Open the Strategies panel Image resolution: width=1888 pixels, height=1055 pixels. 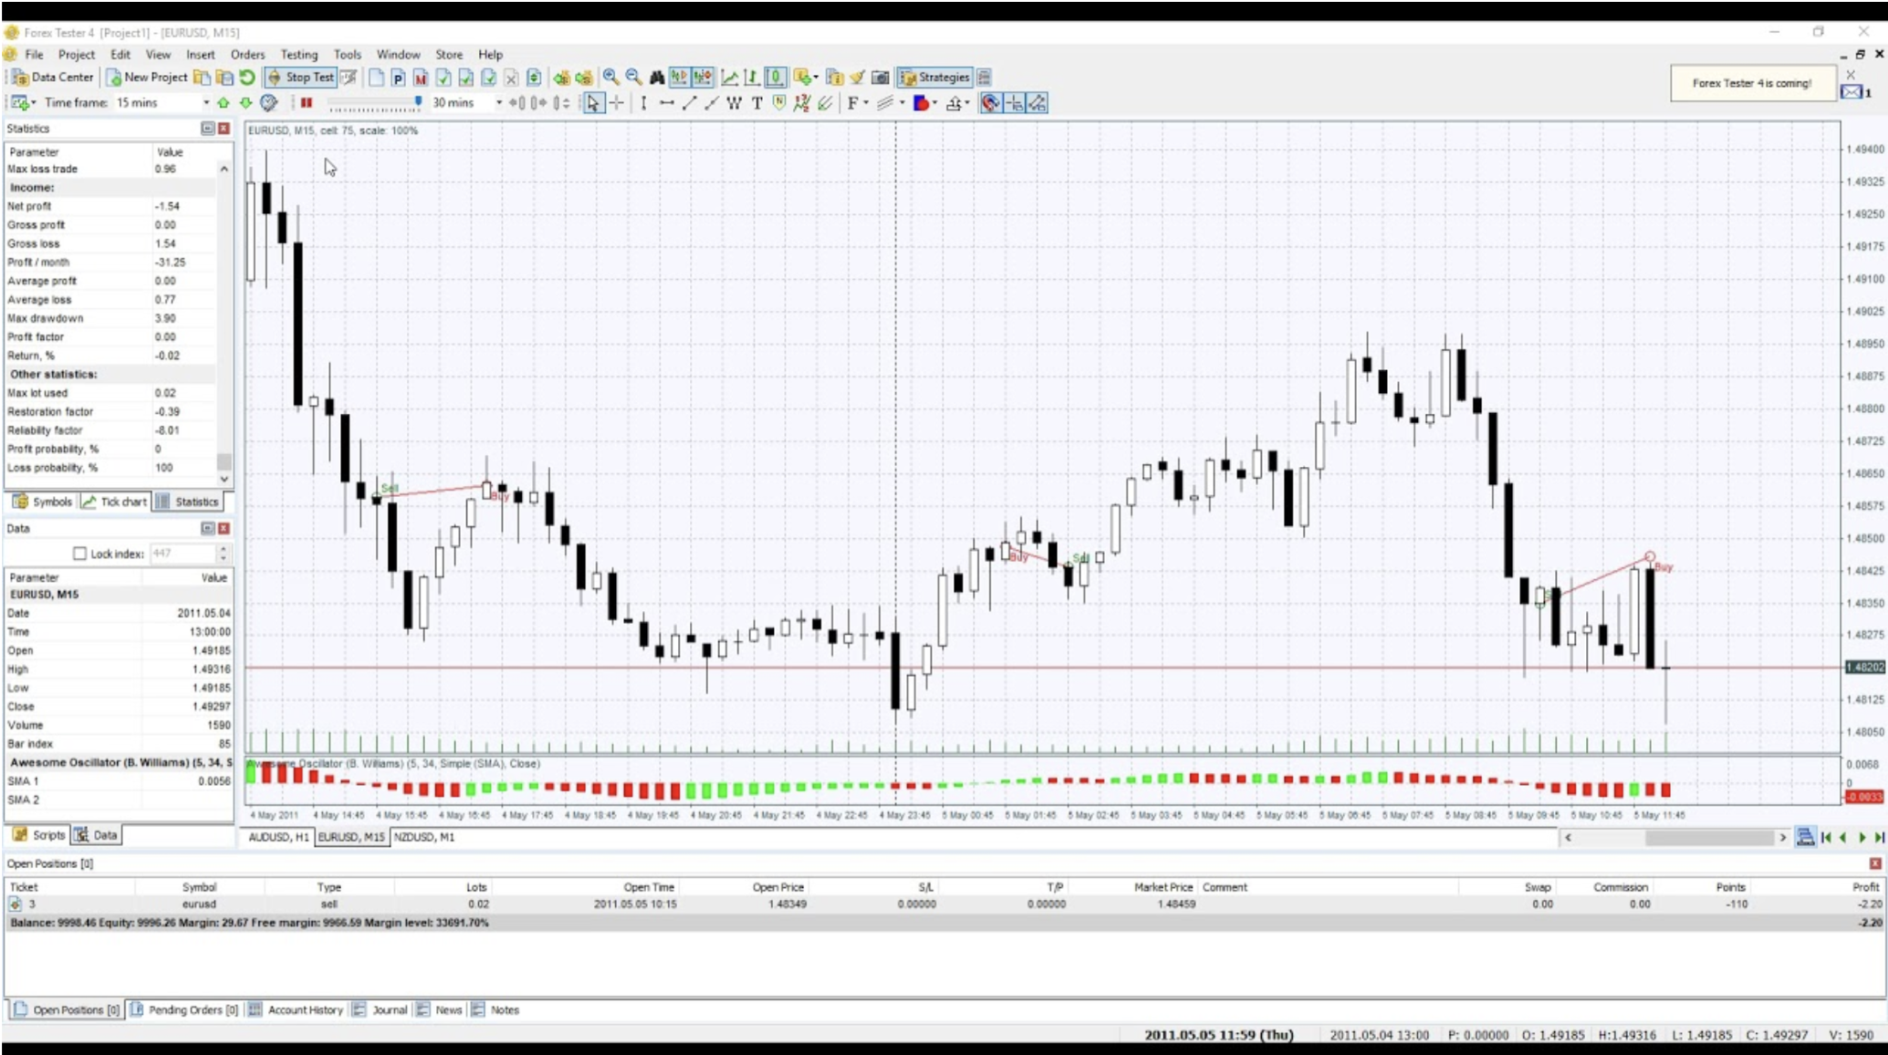[936, 78]
